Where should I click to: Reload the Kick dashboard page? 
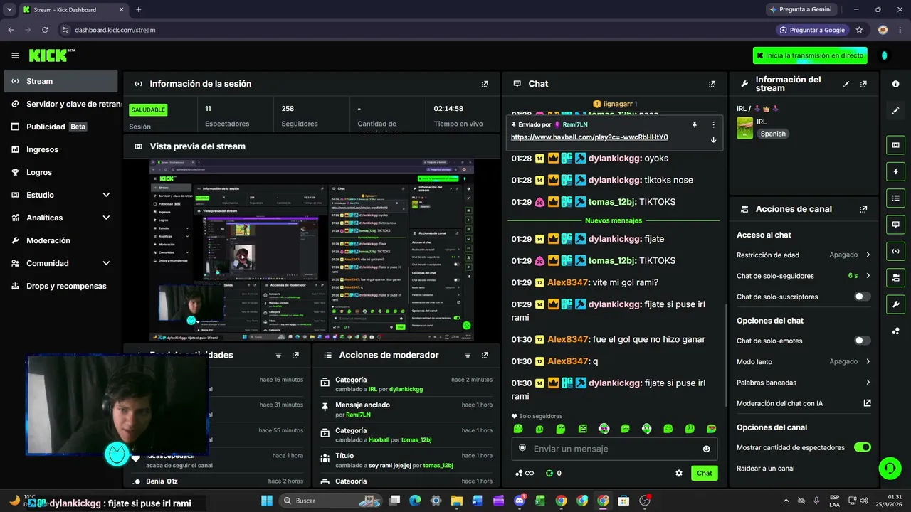coord(45,30)
